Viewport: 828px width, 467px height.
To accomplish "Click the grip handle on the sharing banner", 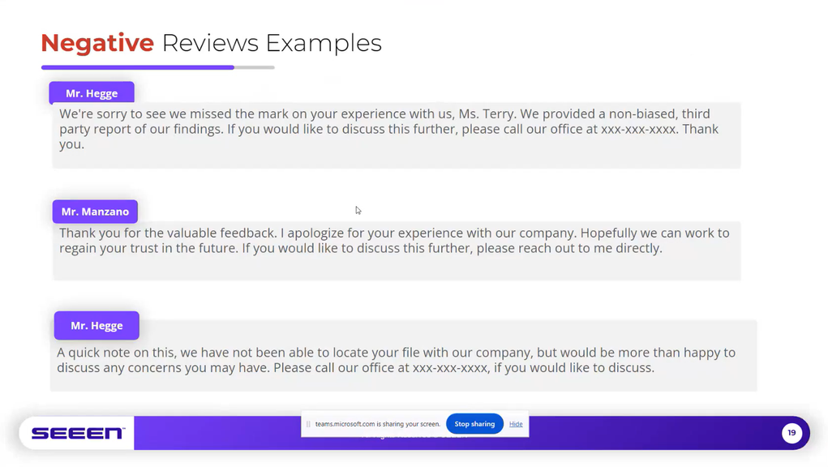I will click(x=309, y=423).
